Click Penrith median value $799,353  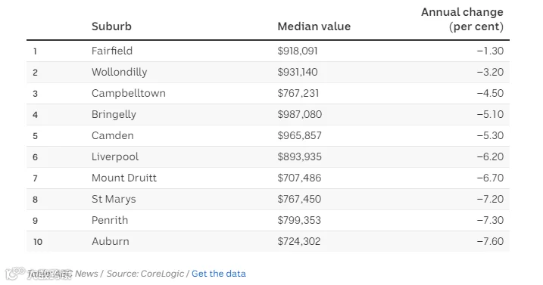point(299,220)
